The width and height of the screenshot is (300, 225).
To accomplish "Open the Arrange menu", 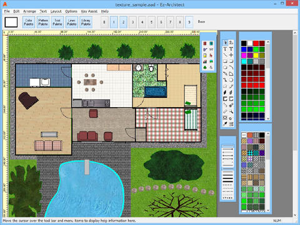I will (29, 11).
